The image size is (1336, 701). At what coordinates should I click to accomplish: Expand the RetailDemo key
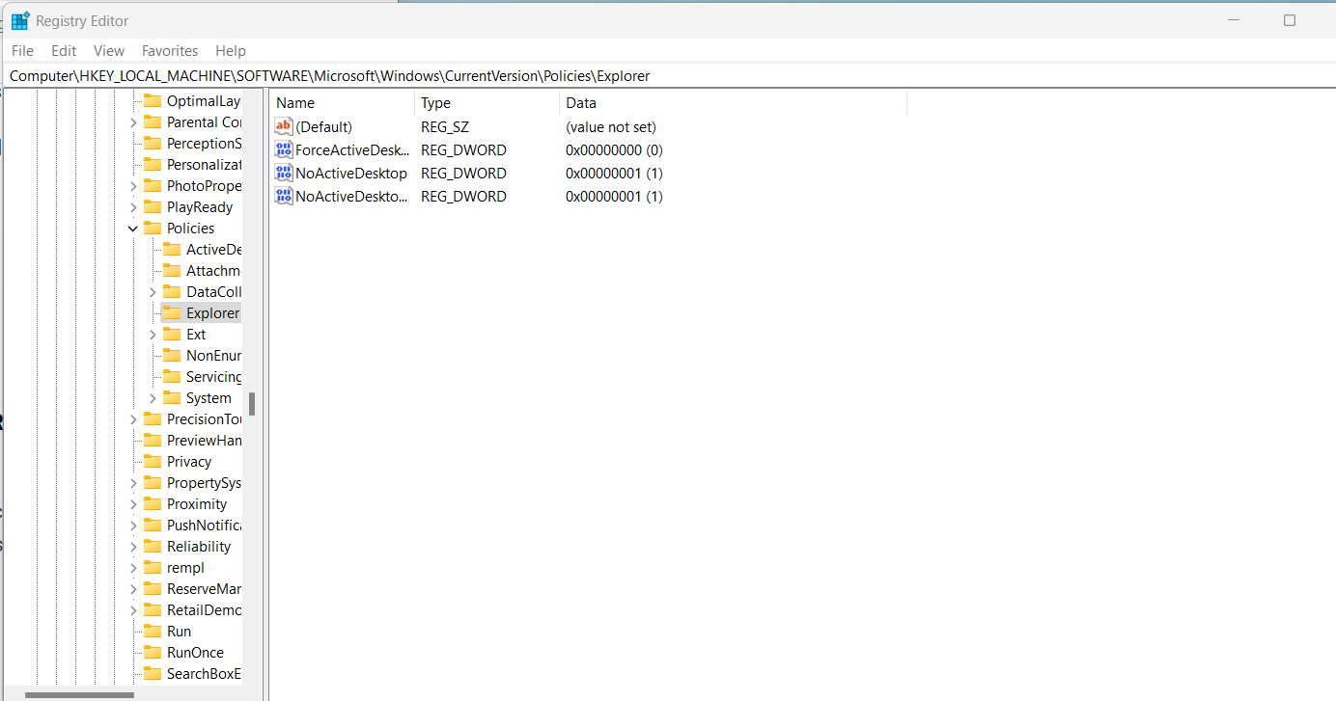(133, 610)
